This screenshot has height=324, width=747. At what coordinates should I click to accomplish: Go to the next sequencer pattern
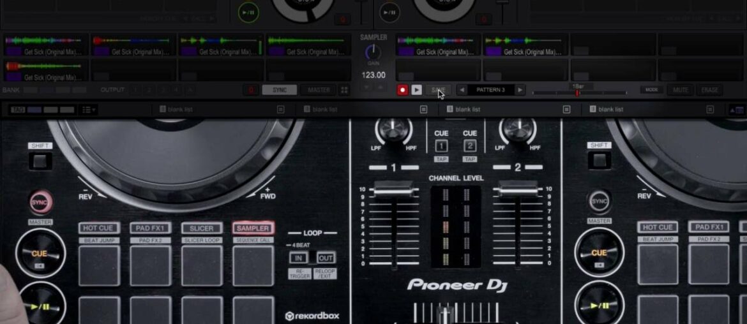(x=520, y=90)
